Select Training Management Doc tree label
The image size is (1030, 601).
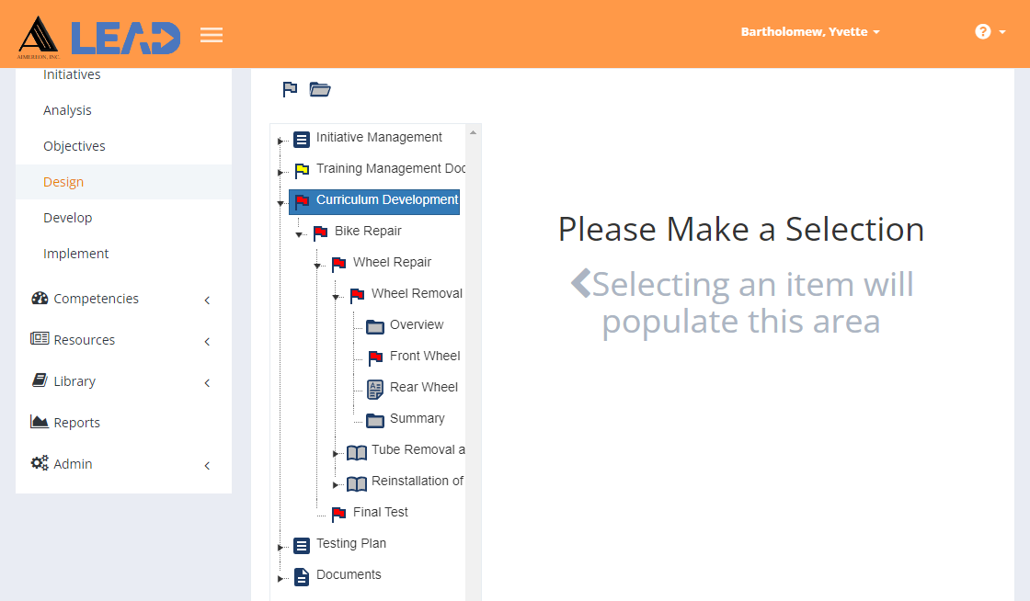(391, 168)
